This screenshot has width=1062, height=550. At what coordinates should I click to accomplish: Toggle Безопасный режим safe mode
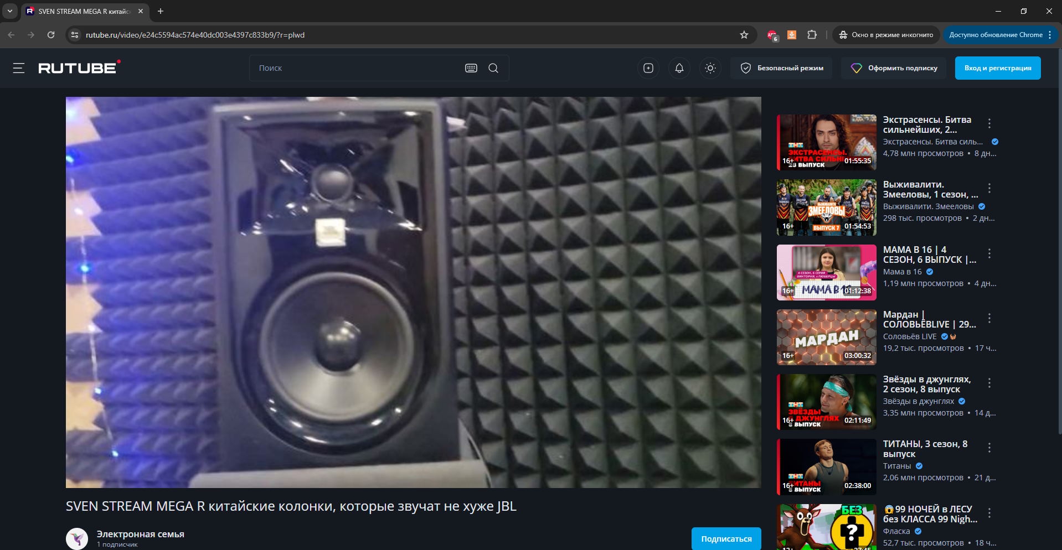(x=782, y=68)
